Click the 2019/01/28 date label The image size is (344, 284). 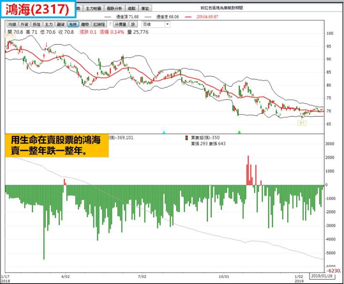click(x=322, y=276)
